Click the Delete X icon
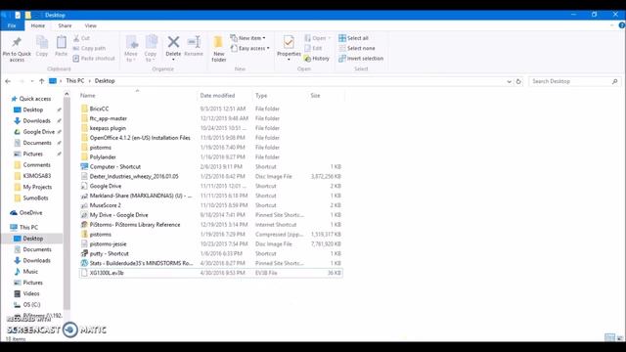The image size is (626, 352). point(173,42)
